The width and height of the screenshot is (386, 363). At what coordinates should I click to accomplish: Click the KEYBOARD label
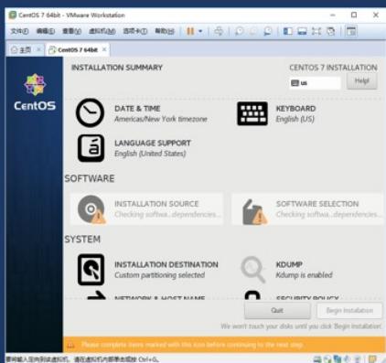click(x=295, y=109)
